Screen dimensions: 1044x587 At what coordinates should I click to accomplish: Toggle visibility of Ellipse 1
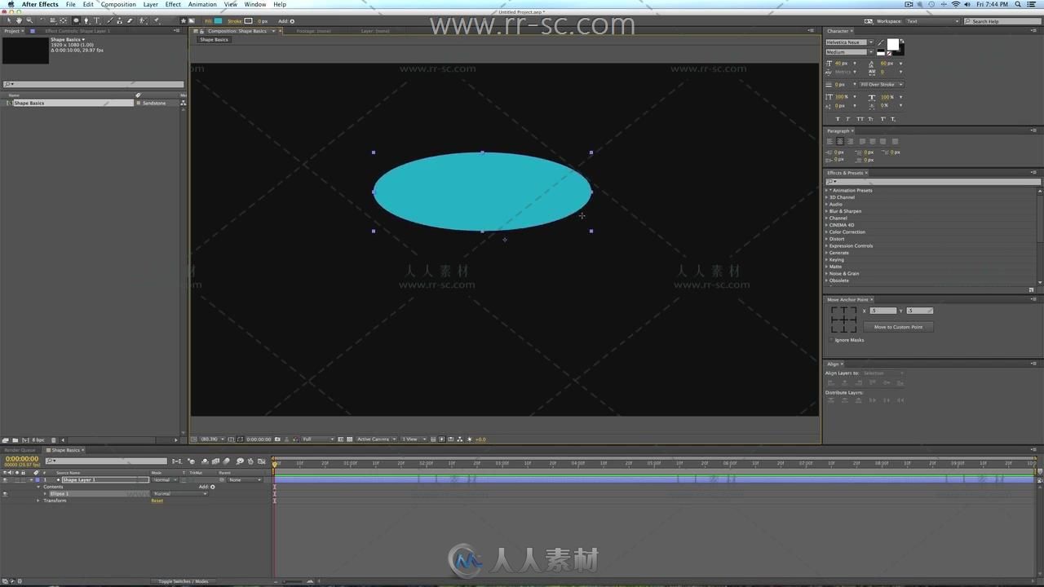[5, 493]
